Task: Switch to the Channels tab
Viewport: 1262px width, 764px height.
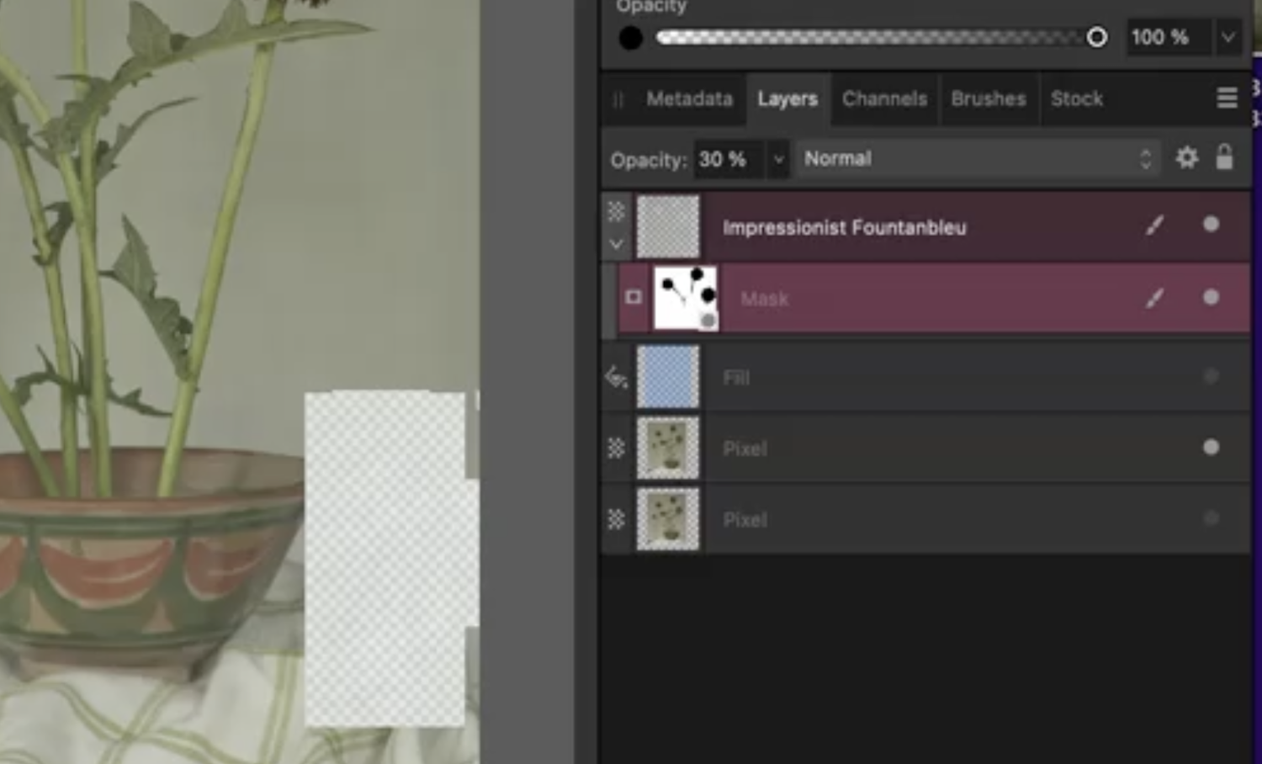Action: (883, 98)
